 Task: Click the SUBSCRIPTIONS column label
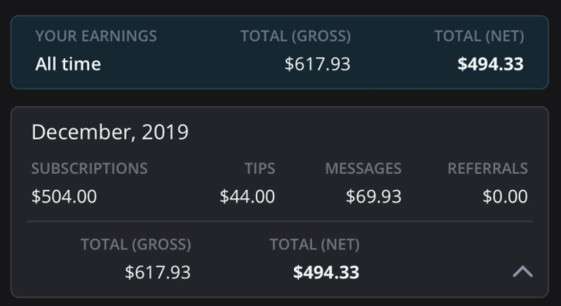pos(89,169)
